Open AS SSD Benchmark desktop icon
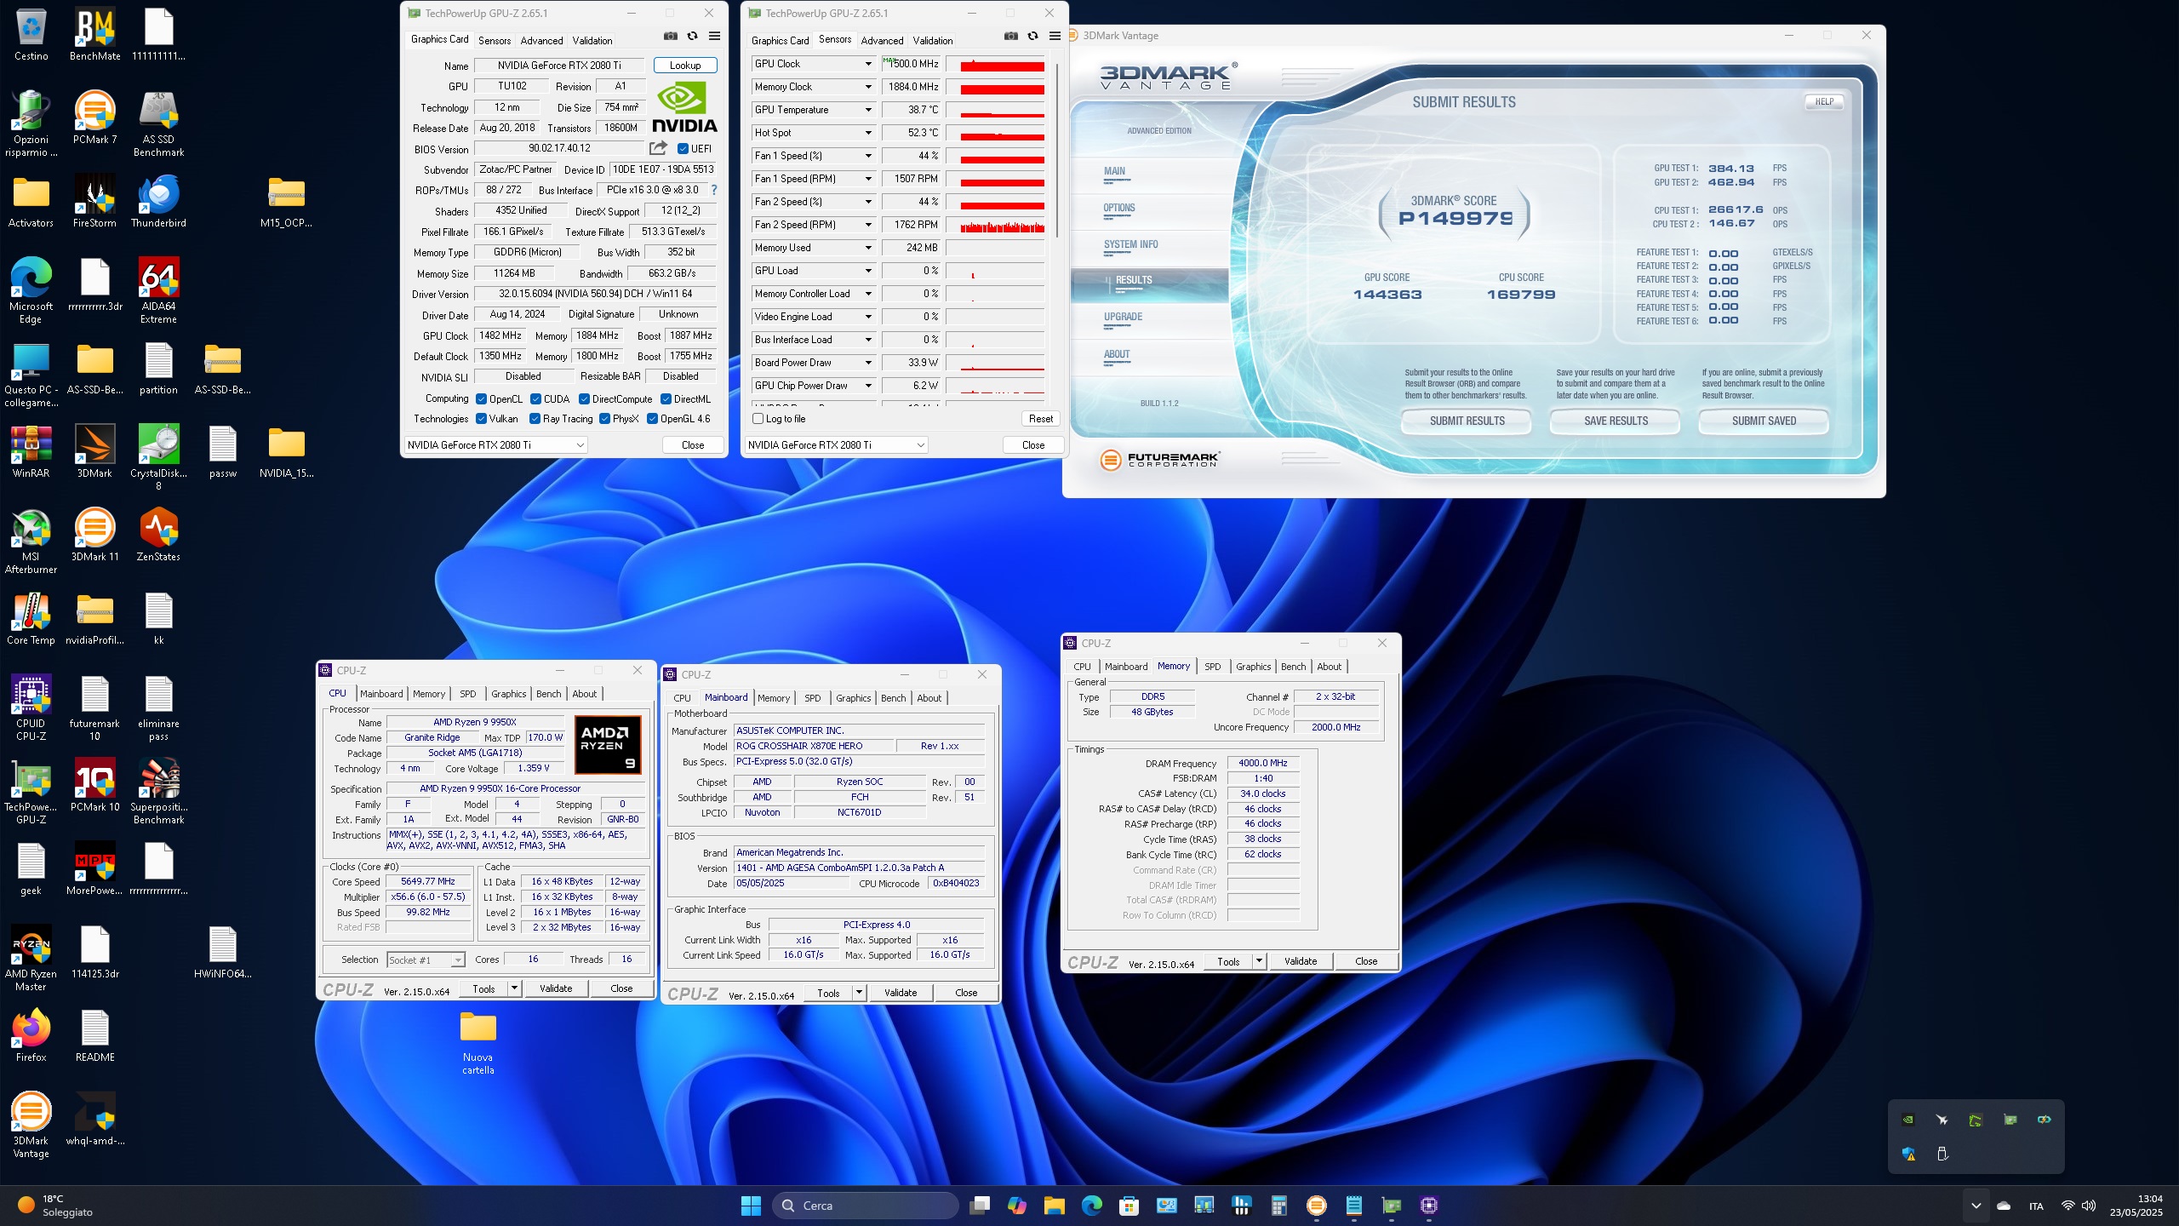Image resolution: width=2179 pixels, height=1226 pixels. coord(158,124)
